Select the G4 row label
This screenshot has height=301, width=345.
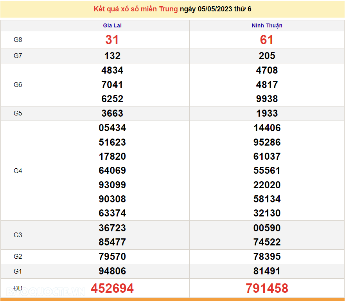pyautogui.click(x=18, y=170)
